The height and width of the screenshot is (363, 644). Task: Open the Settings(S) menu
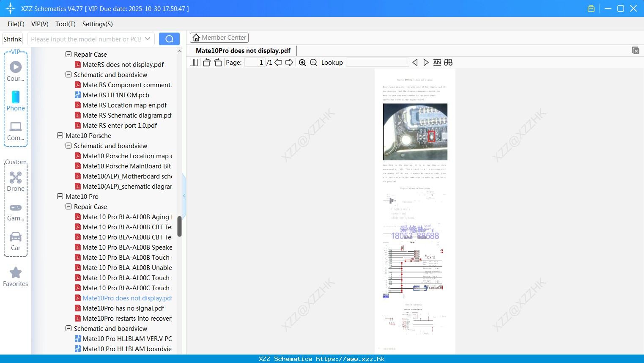[98, 24]
